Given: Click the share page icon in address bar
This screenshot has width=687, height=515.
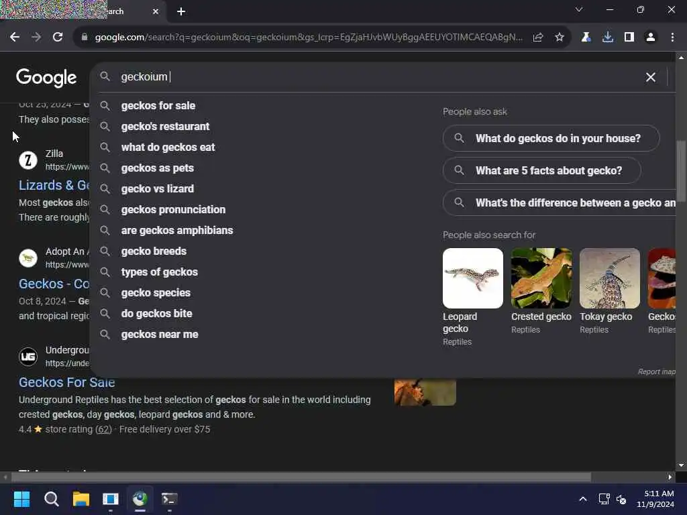Looking at the screenshot, I should (x=538, y=38).
